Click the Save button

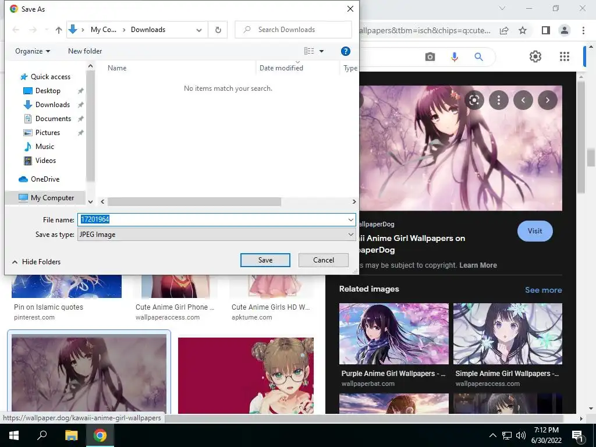[x=265, y=260]
